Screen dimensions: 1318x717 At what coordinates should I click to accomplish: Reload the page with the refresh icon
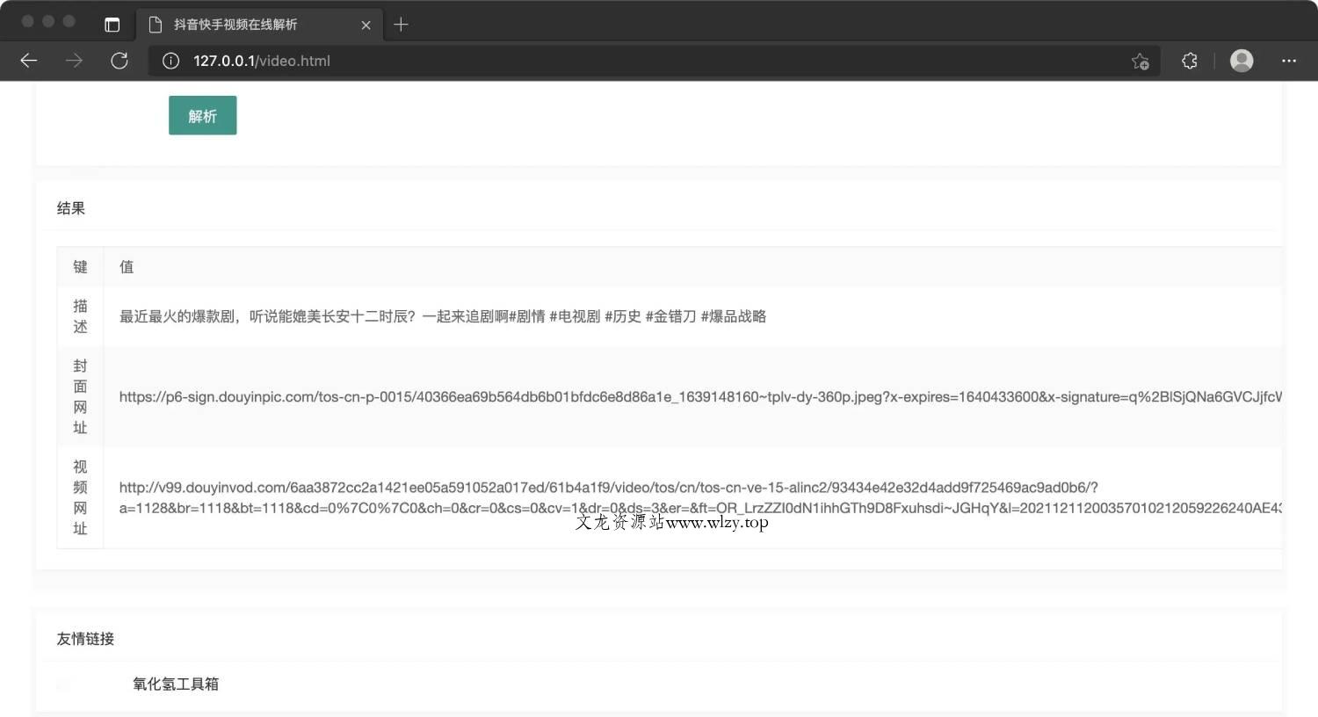click(x=120, y=61)
